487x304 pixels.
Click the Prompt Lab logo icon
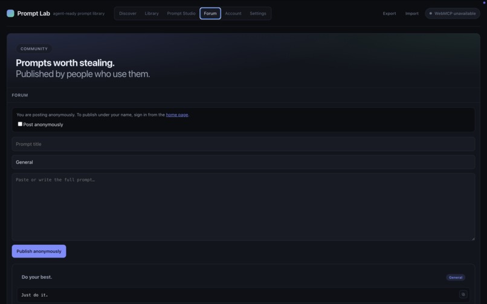pos(10,13)
